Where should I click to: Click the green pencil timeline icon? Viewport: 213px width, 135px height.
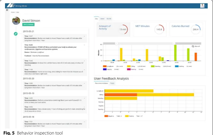(16, 34)
